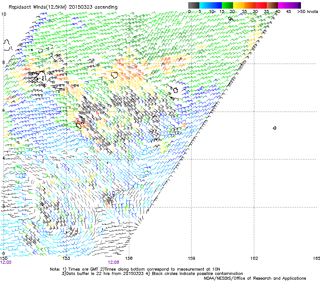
Task: Click the '153' longitude axis label
Action: pyautogui.click(x=66, y=259)
